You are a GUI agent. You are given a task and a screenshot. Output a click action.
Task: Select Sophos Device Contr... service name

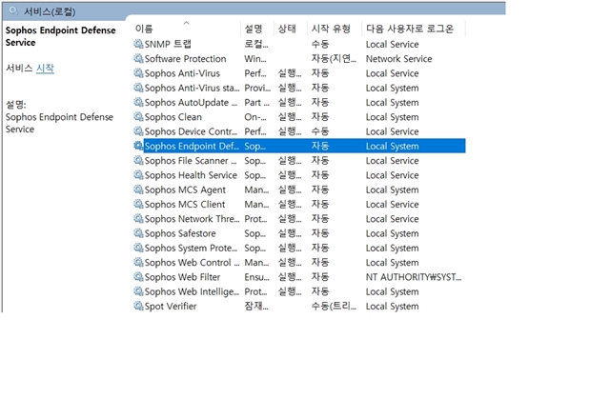[x=191, y=131]
